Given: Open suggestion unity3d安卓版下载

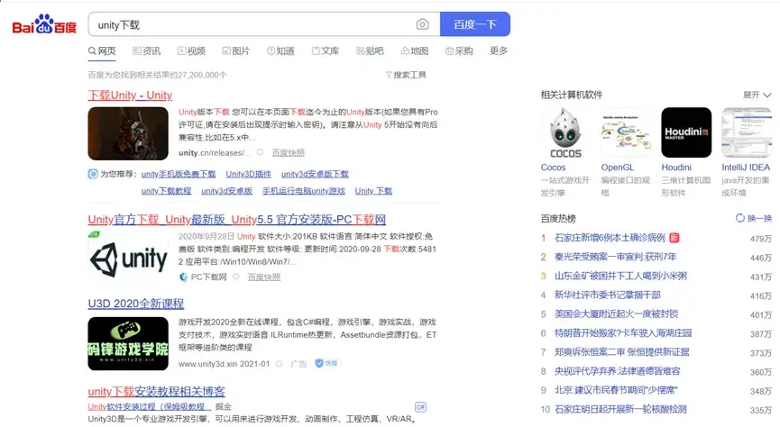Looking at the screenshot, I should 315,174.
